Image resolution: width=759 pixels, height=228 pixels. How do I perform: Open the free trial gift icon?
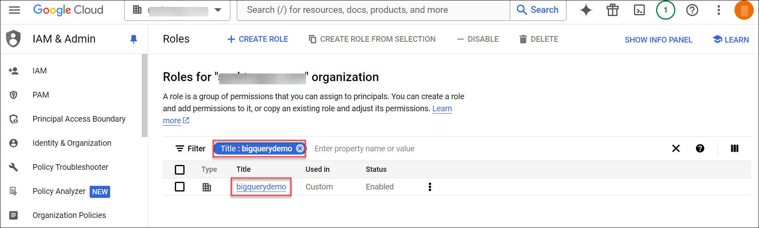613,10
